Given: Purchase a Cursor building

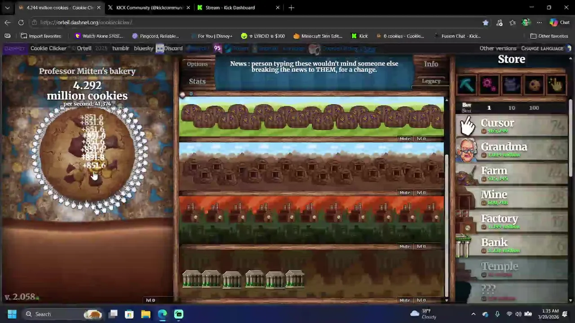Looking at the screenshot, I should [512, 126].
